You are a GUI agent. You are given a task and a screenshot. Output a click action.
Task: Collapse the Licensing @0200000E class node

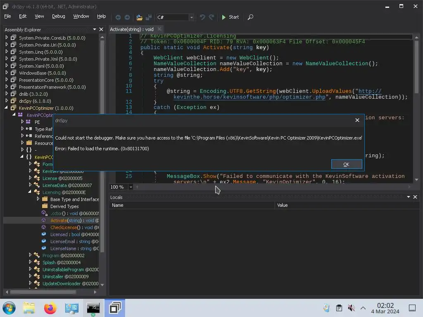tap(30, 192)
